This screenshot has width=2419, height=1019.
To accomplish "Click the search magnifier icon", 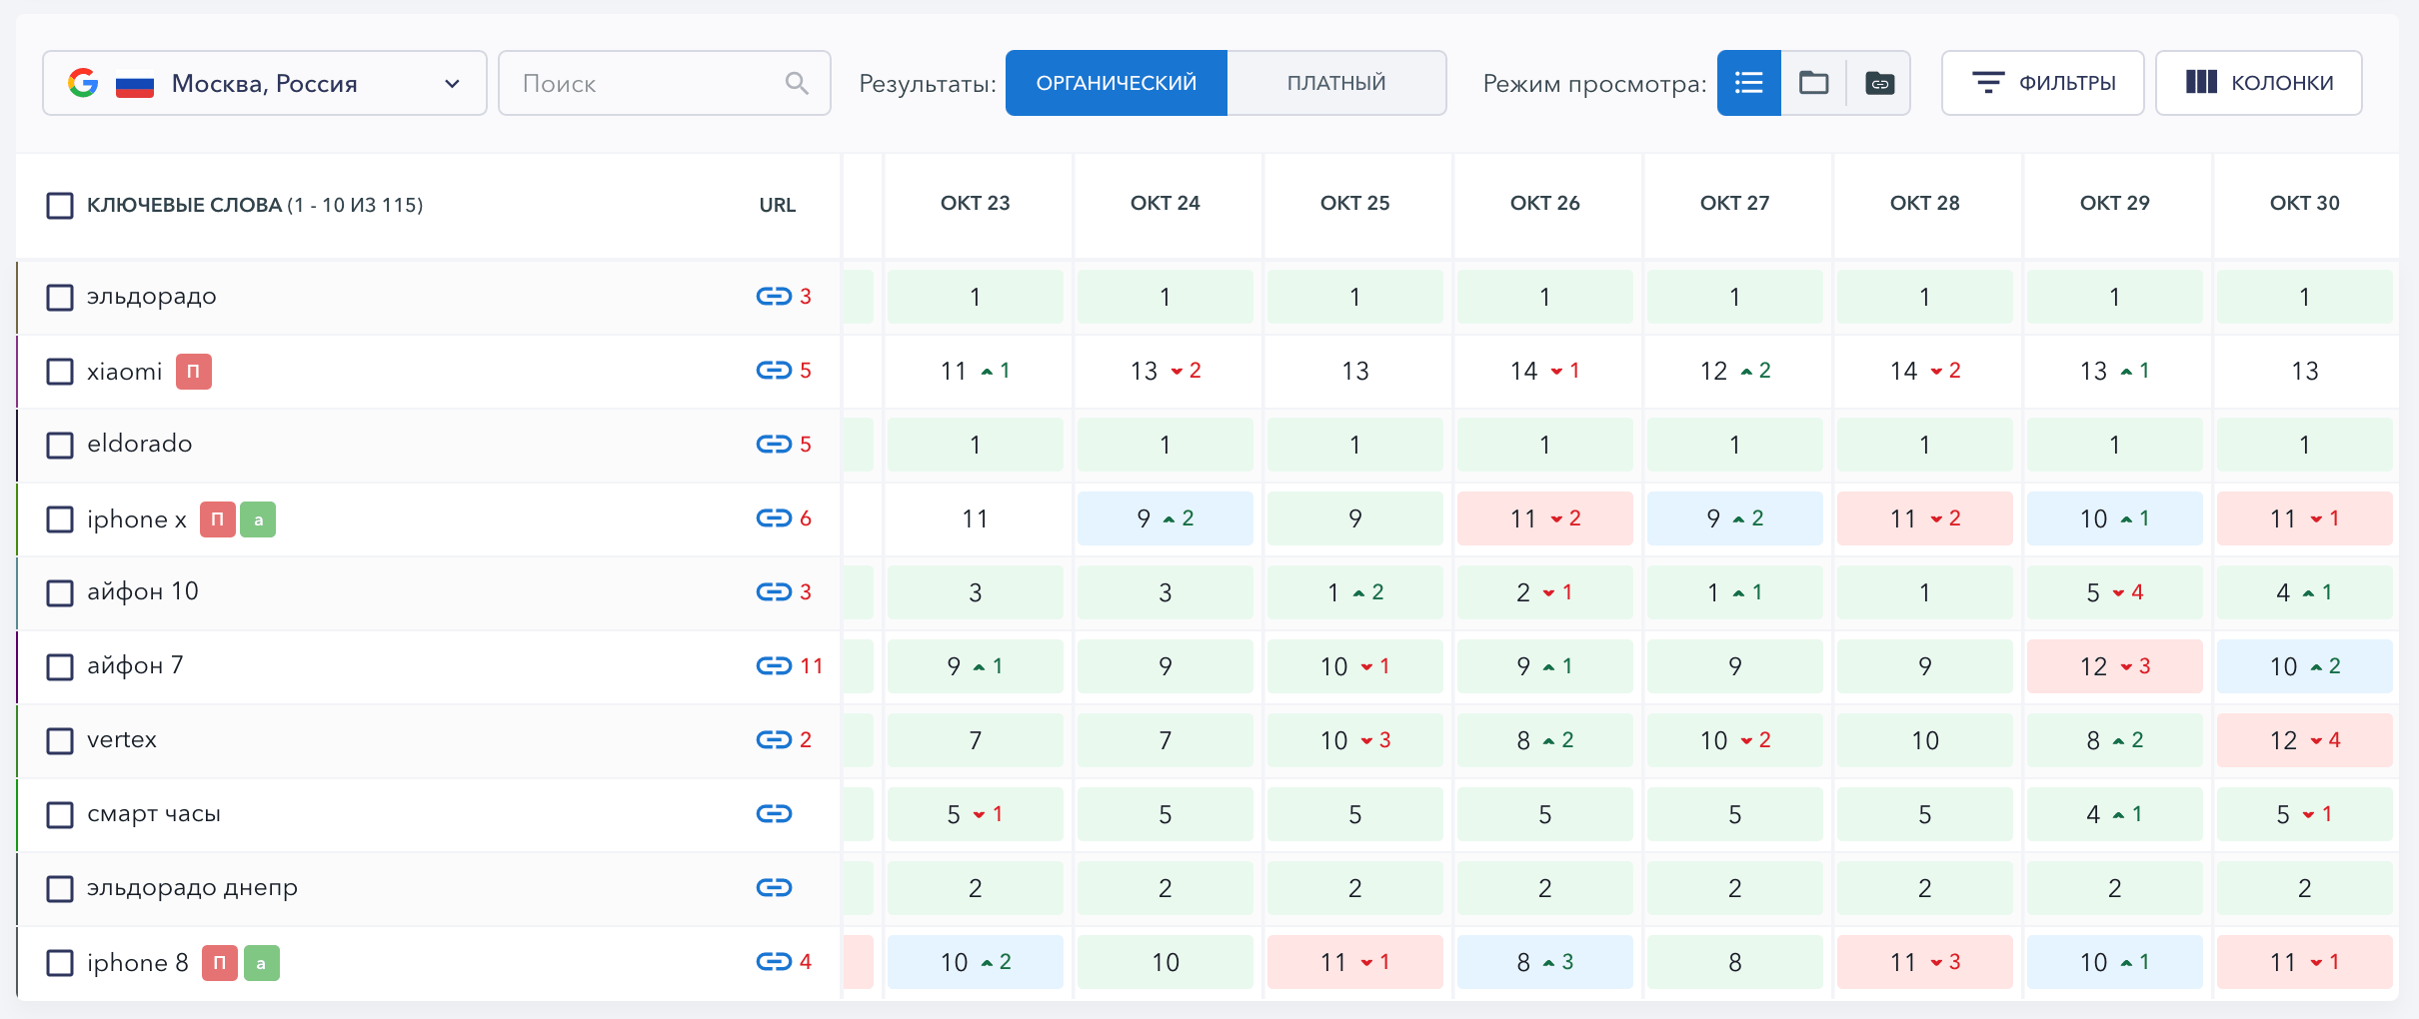I will click(797, 83).
